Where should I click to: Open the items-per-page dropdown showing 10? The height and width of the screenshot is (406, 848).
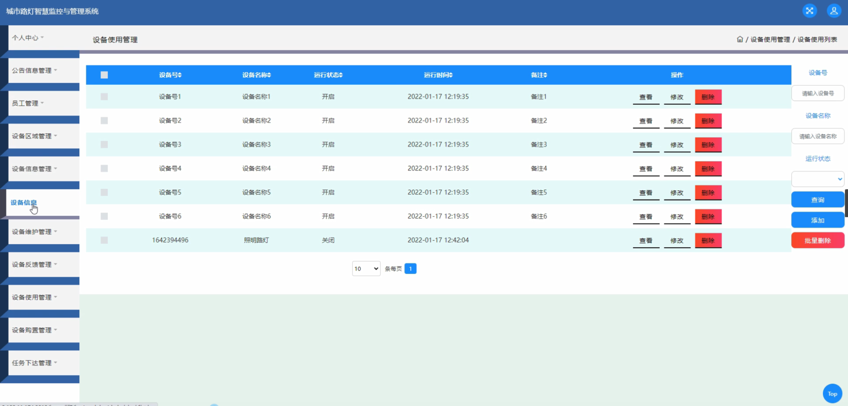click(366, 269)
